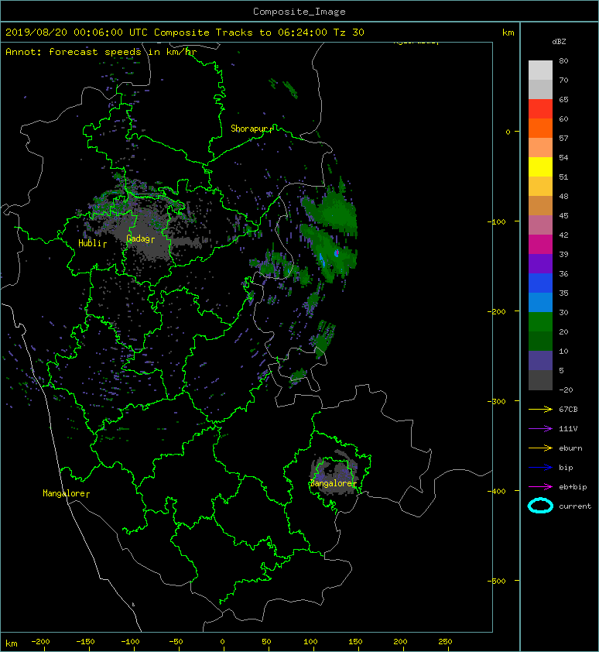Click the Hubli station label
This screenshot has width=599, height=652.
pos(92,243)
